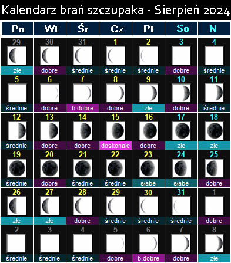
Task: Select the 'słabe' label under day 24
Action: pyautogui.click(x=181, y=183)
